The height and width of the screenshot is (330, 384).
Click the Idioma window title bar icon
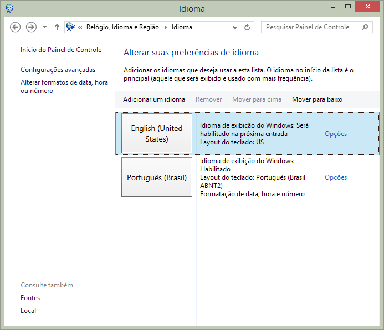pyautogui.click(x=11, y=8)
